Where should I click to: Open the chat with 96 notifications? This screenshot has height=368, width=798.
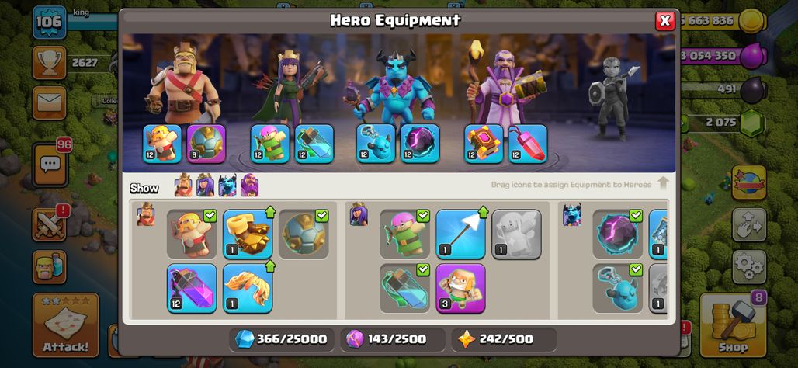50,165
